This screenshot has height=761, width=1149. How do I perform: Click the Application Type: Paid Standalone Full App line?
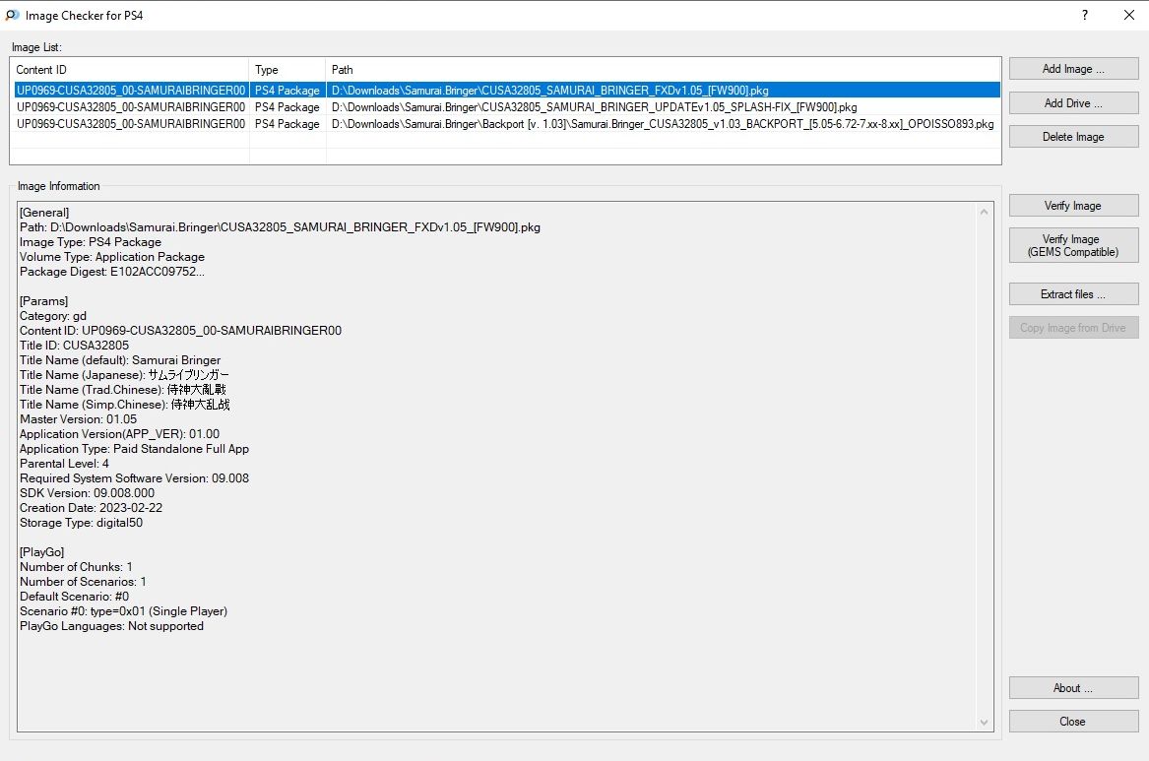[134, 449]
